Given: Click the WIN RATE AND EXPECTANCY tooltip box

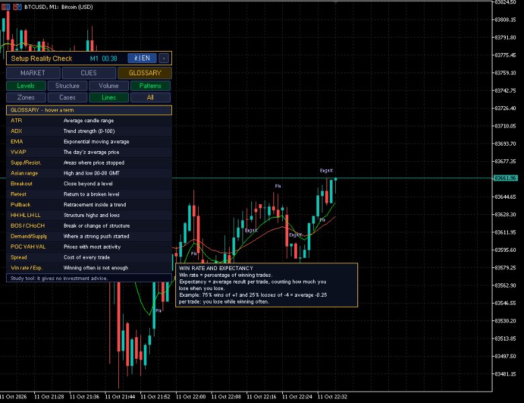Looking at the screenshot, I should pyautogui.click(x=267, y=285).
